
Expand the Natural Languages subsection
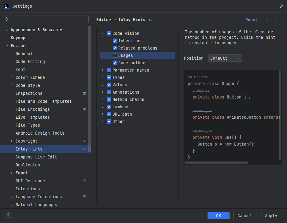[x=12, y=205]
